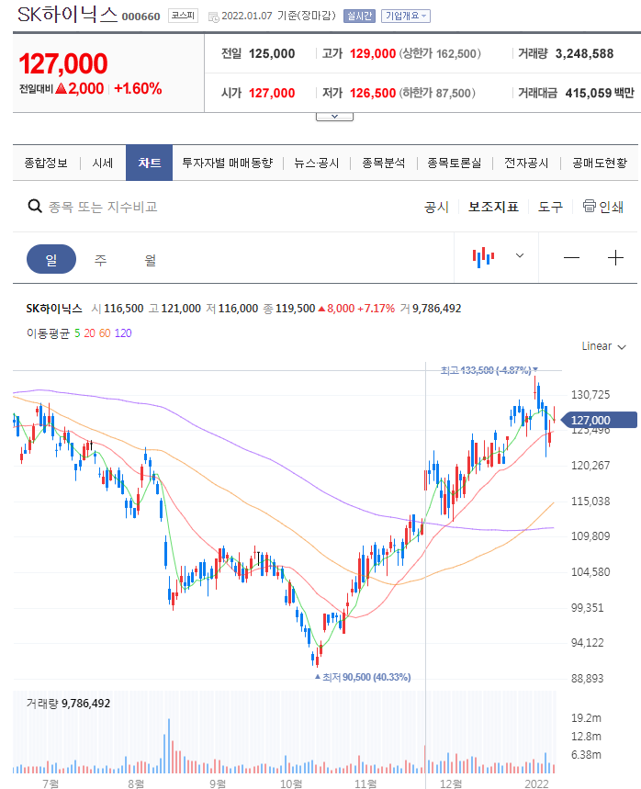Click the 최저 90,500 low marker
This screenshot has height=789, width=641.
click(362, 677)
